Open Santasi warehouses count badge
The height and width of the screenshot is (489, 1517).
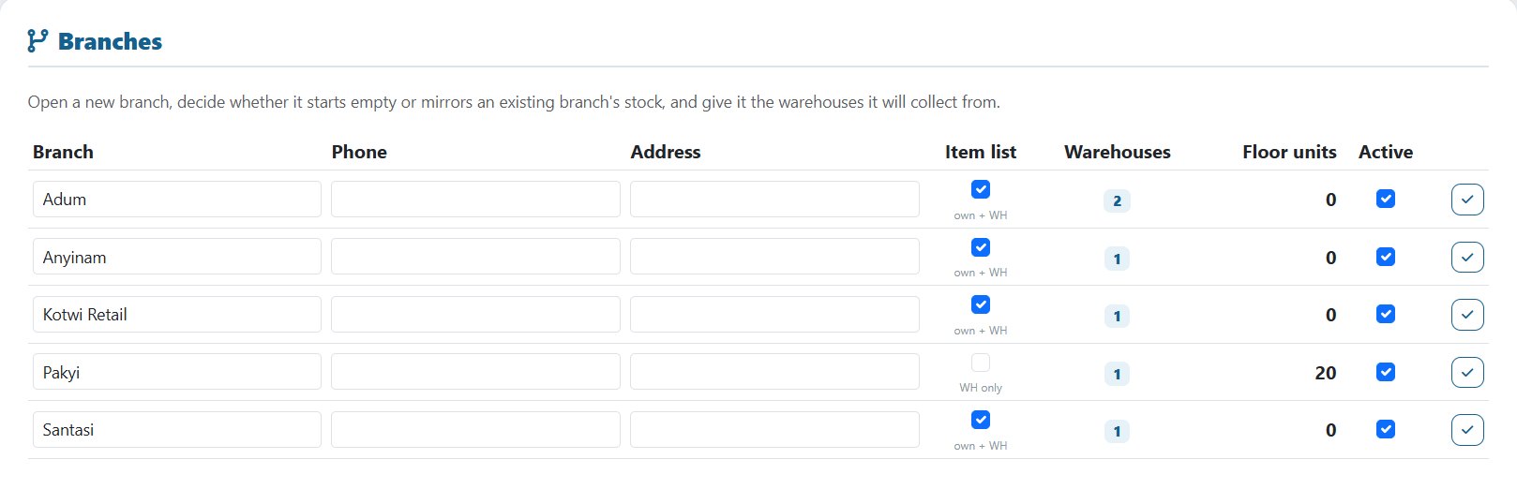(x=1117, y=431)
